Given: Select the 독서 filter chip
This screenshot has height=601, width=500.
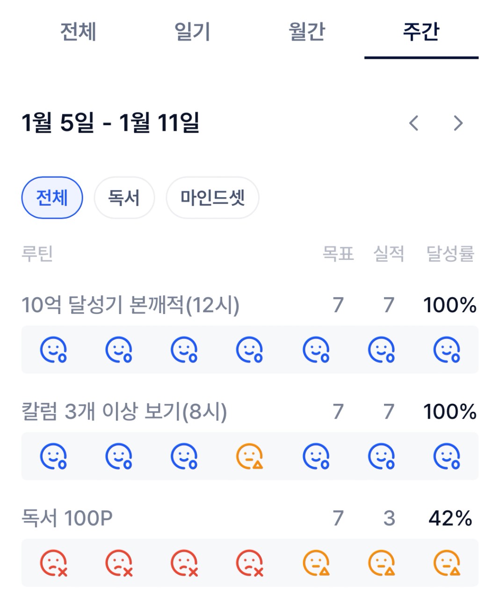Looking at the screenshot, I should [124, 198].
